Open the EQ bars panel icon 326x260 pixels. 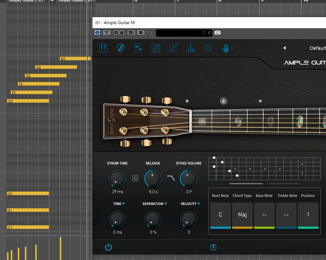pos(190,48)
